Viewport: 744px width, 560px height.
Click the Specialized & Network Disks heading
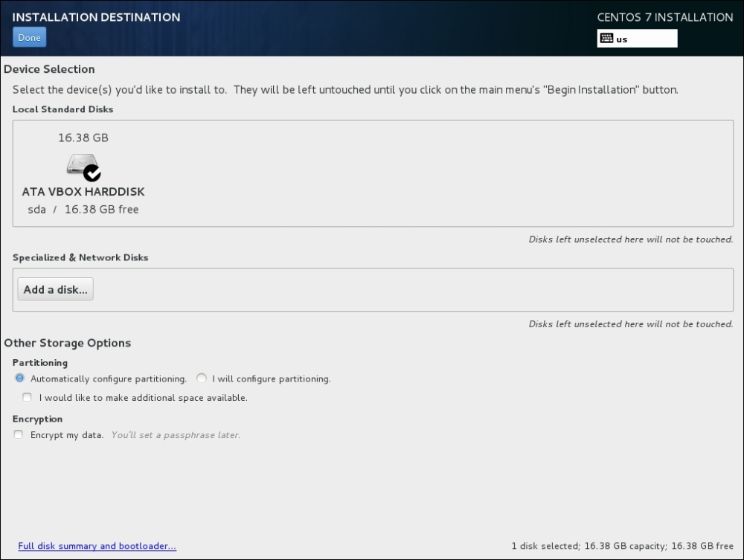click(80, 257)
